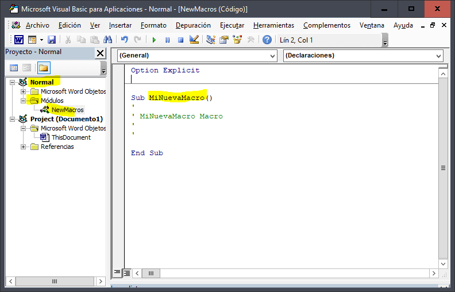Viewport: 455px width, 292px height.
Task: Click the Paste clipboard icon
Action: tap(94, 40)
